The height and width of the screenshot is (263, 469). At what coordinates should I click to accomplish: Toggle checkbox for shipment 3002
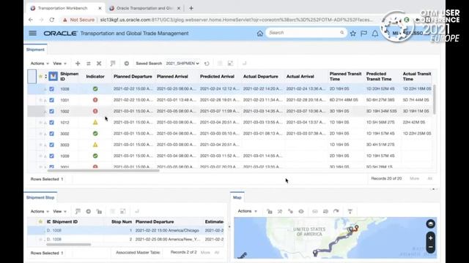(52, 133)
